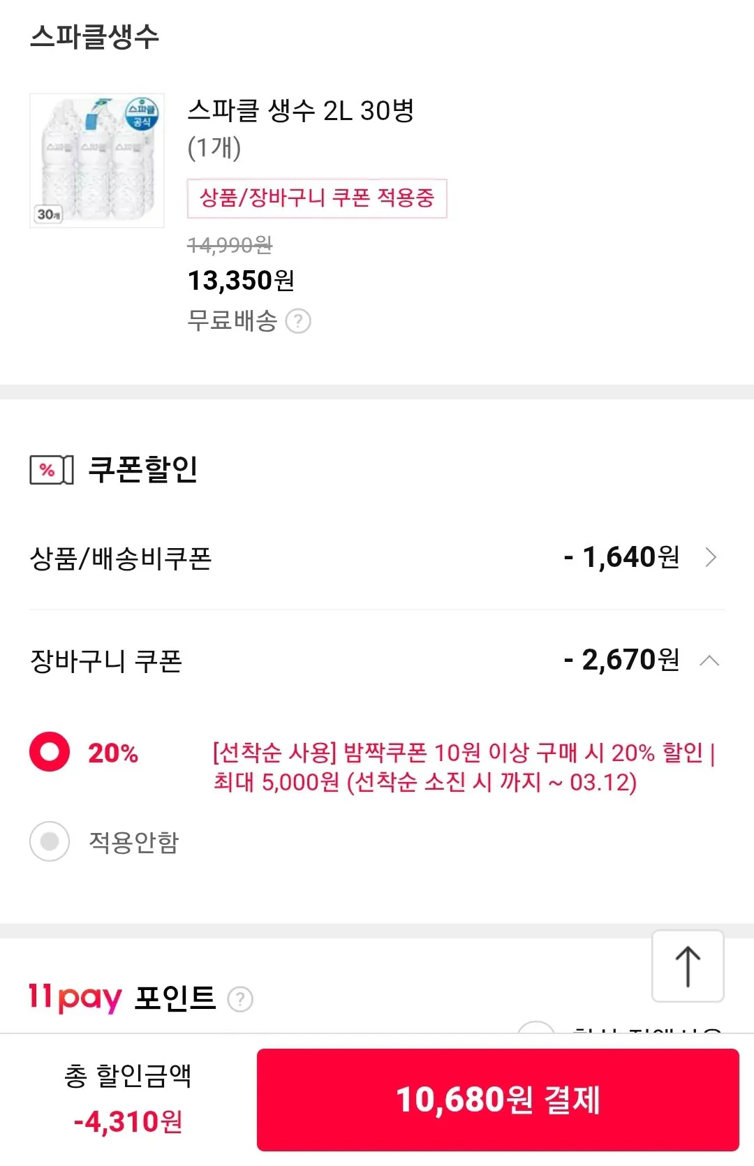The image size is (754, 1166).
Task: Tap the 무료배송 shipping label
Action: 232,321
